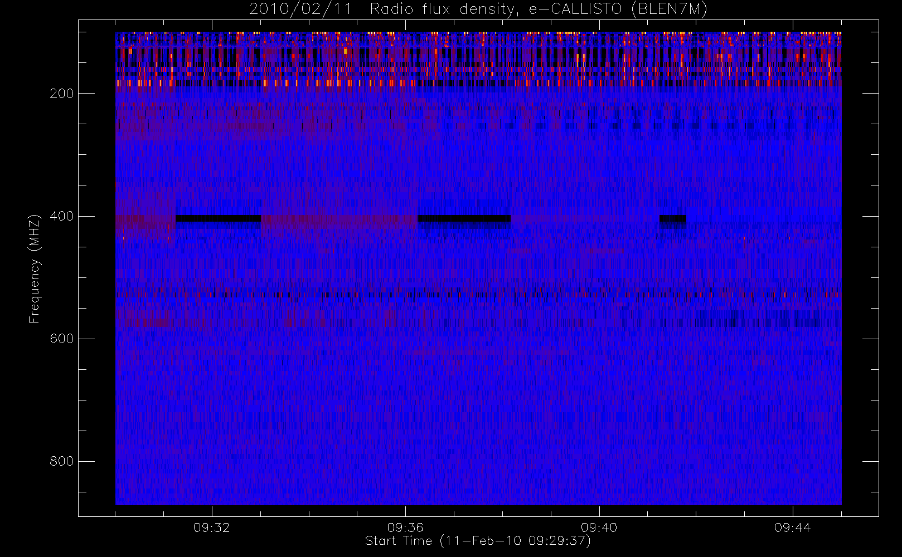
Task: Click the black gap bar near 09:37
Action: [464, 218]
